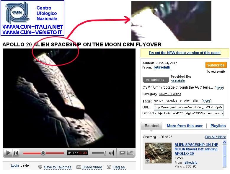This screenshot has width=230, height=174.
Task: Click the heart Save to Favorites icon
Action: [40, 167]
